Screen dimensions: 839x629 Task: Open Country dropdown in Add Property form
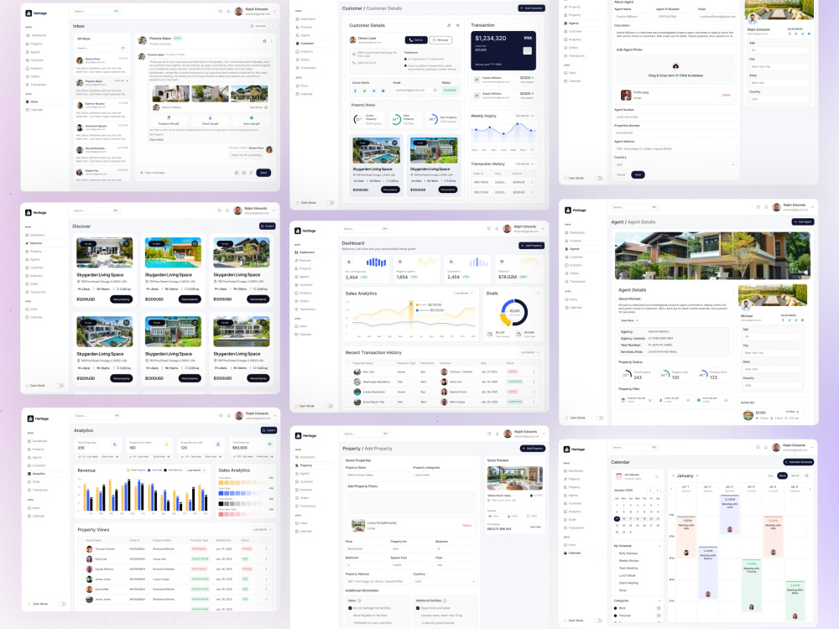pyautogui.click(x=444, y=581)
